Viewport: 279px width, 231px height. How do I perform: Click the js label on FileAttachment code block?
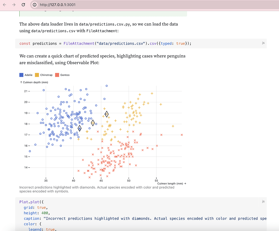(x=263, y=42)
